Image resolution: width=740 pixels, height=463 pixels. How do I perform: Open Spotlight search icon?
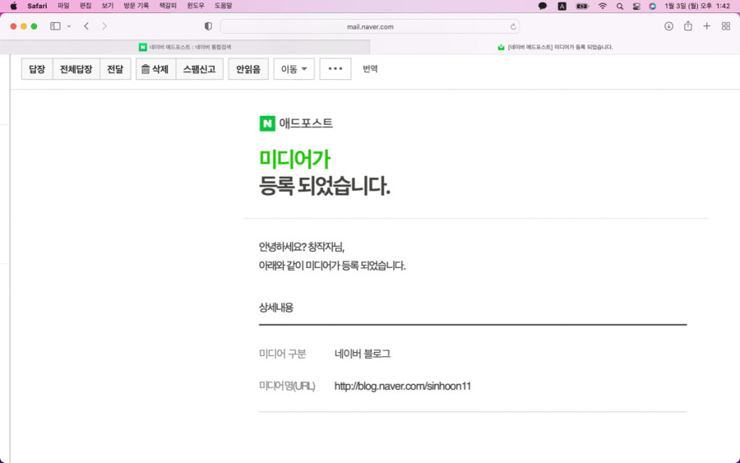coord(620,6)
